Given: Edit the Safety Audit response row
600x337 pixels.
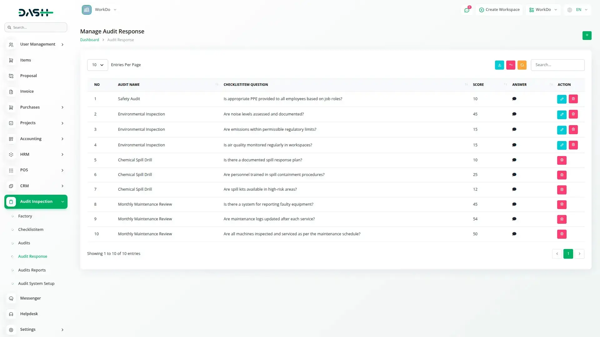Looking at the screenshot, I should coord(562,99).
